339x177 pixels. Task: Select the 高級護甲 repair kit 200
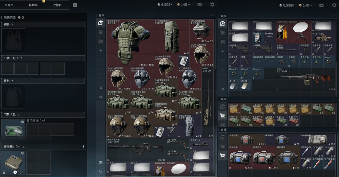tap(241, 158)
